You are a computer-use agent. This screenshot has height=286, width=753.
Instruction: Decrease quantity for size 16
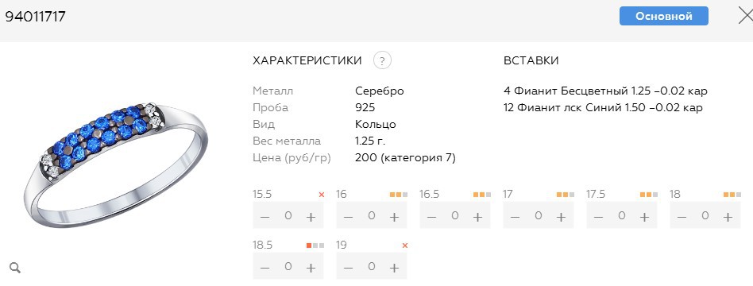(x=348, y=217)
